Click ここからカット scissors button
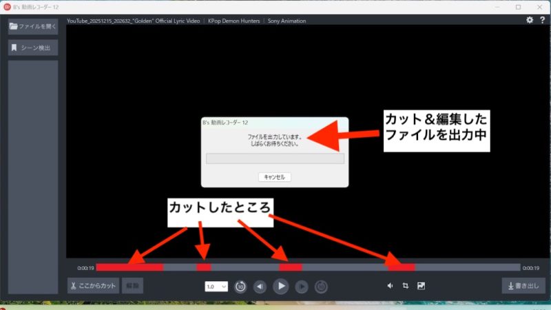Image resolution: width=551 pixels, height=310 pixels. click(94, 286)
